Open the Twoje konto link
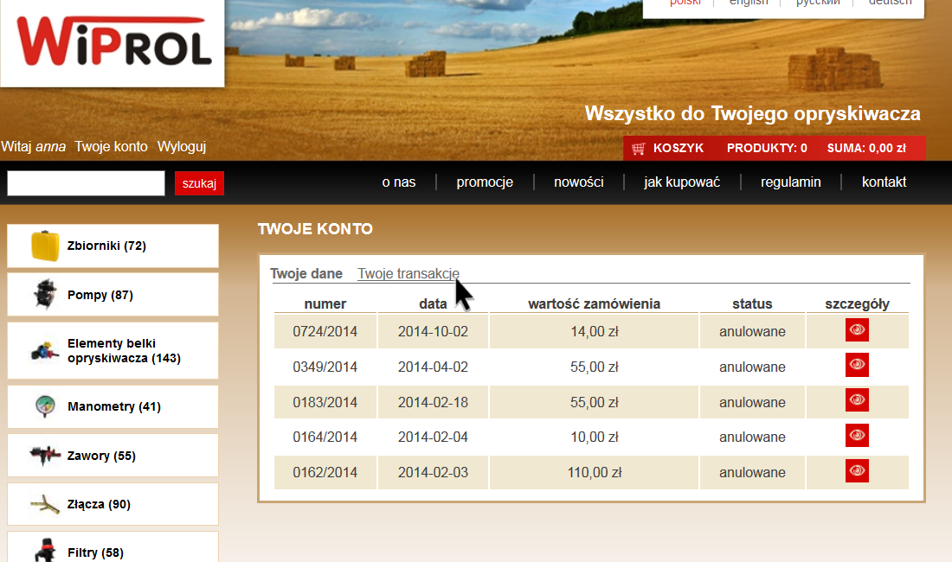This screenshot has height=562, width=952. click(x=111, y=147)
